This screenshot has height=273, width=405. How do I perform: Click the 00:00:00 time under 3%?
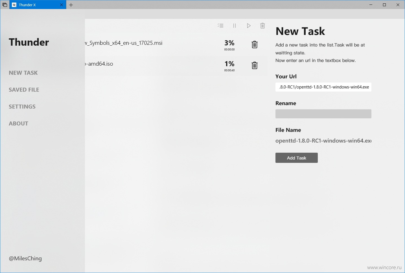coord(229,50)
